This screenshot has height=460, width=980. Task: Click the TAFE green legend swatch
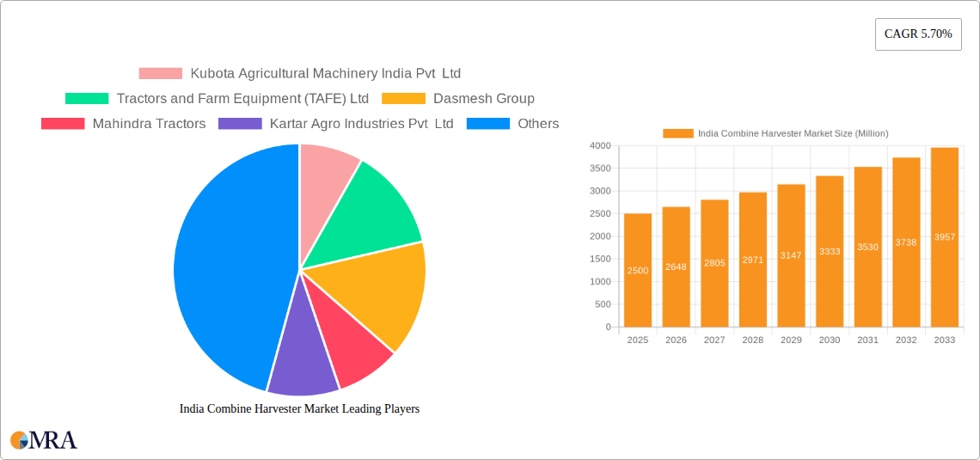click(x=87, y=98)
